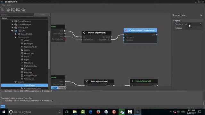Click the SensorVolume component icon
205x115 pixels.
[22, 76]
